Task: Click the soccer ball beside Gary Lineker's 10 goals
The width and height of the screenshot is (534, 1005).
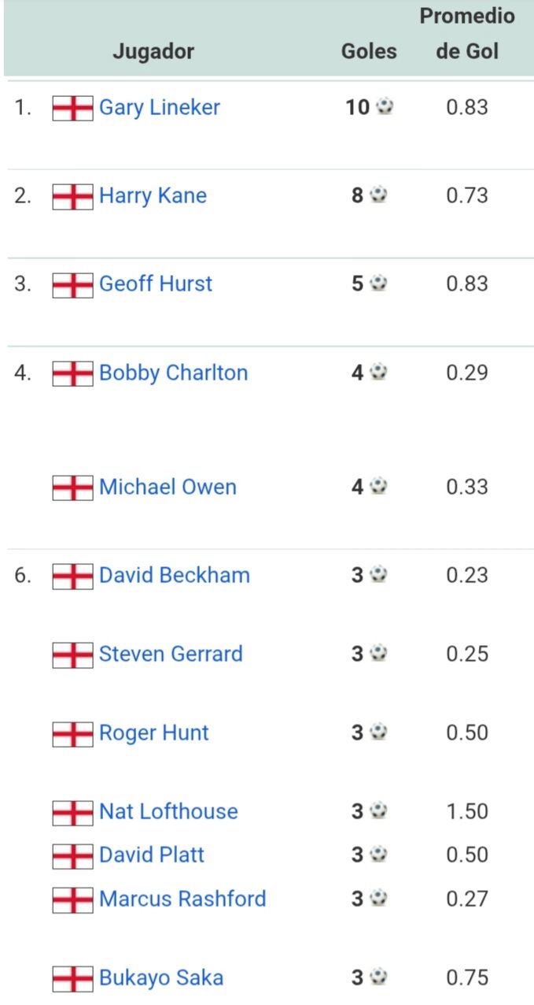Action: (385, 107)
